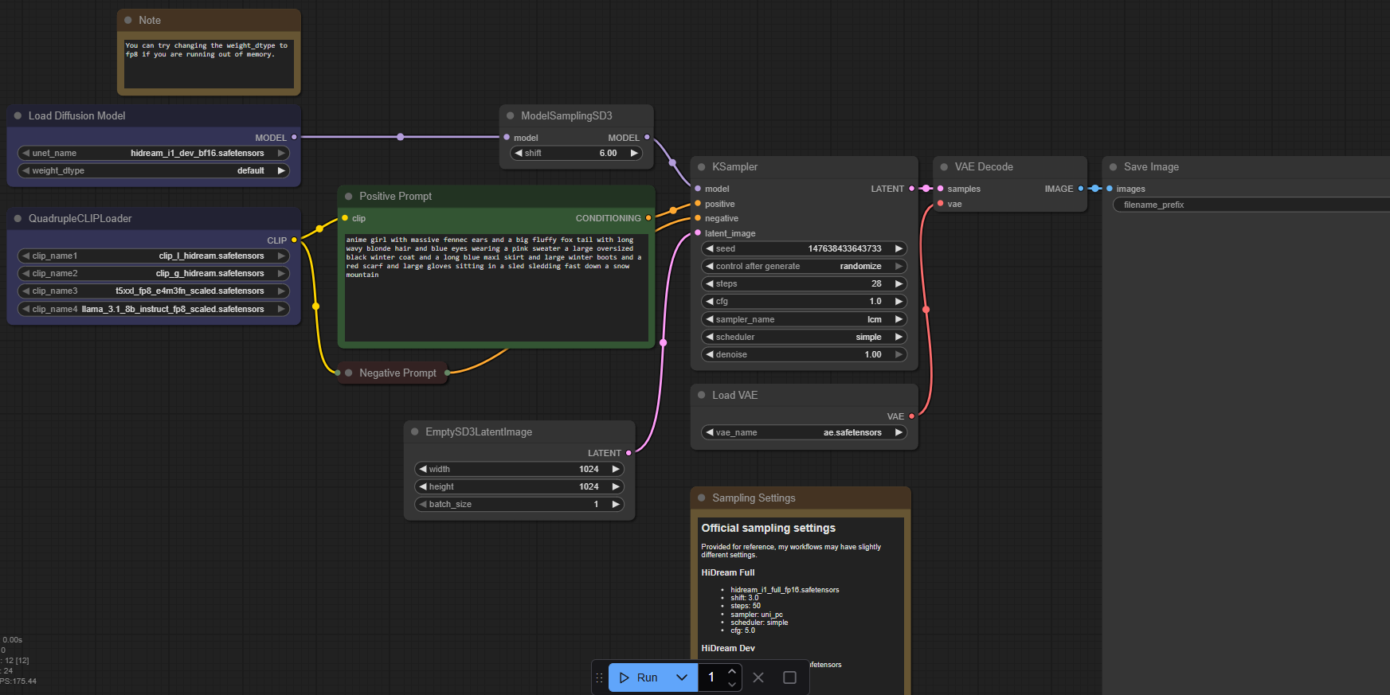
Task: Expand the collapsed Negative Prompt node
Action: (x=349, y=373)
